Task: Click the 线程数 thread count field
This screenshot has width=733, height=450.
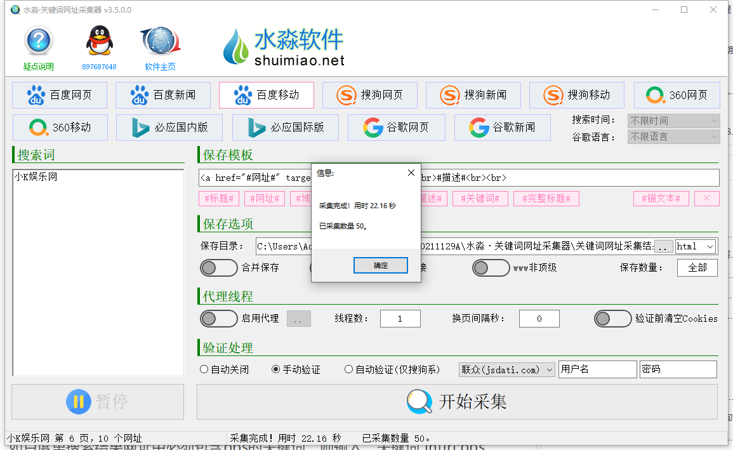Action: (400, 319)
